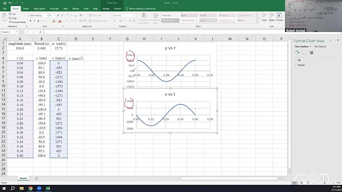Click the zoom slider in status bar
The image size is (342, 192).
point(324,183)
